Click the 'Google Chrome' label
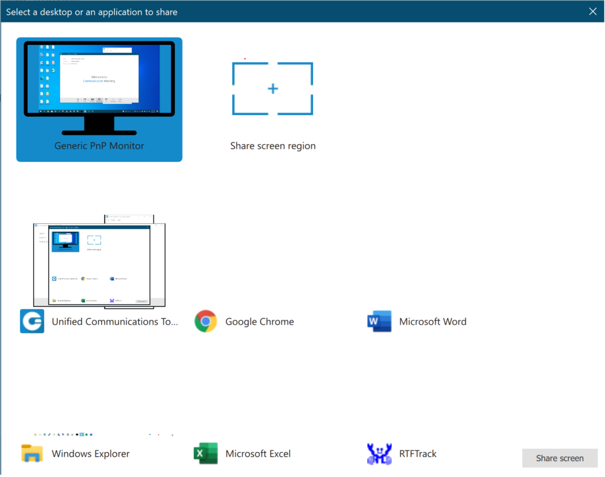Viewport: 605px width, 477px height. point(260,322)
